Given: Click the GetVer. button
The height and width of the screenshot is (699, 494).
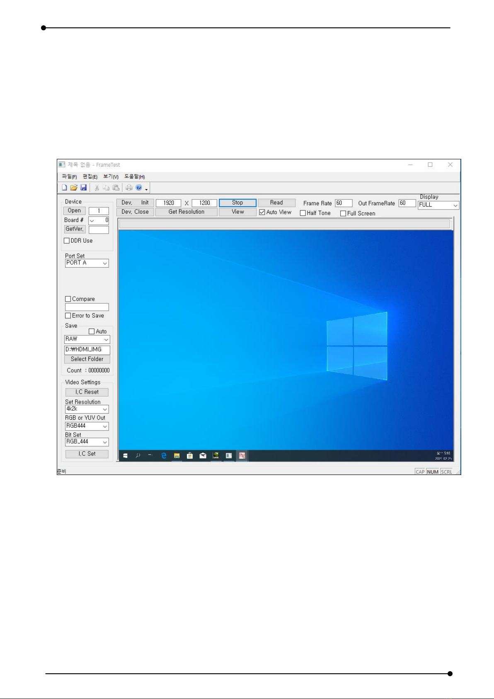Looking at the screenshot, I should click(x=75, y=229).
